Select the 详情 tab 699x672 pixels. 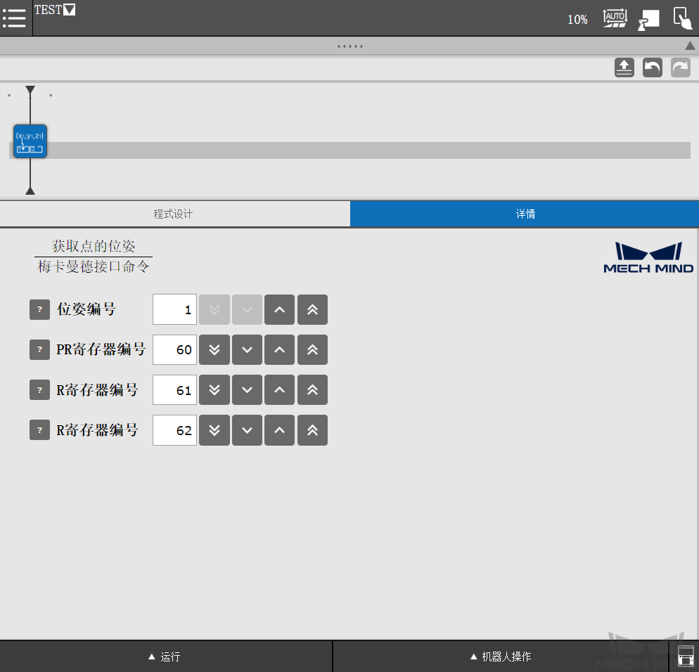(x=525, y=214)
